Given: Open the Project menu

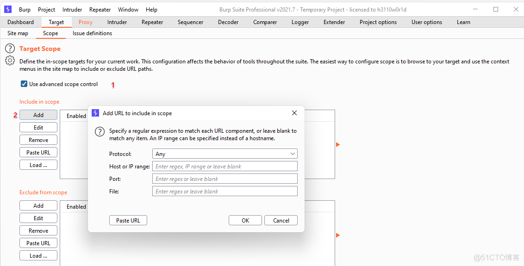Looking at the screenshot, I should point(46,10).
